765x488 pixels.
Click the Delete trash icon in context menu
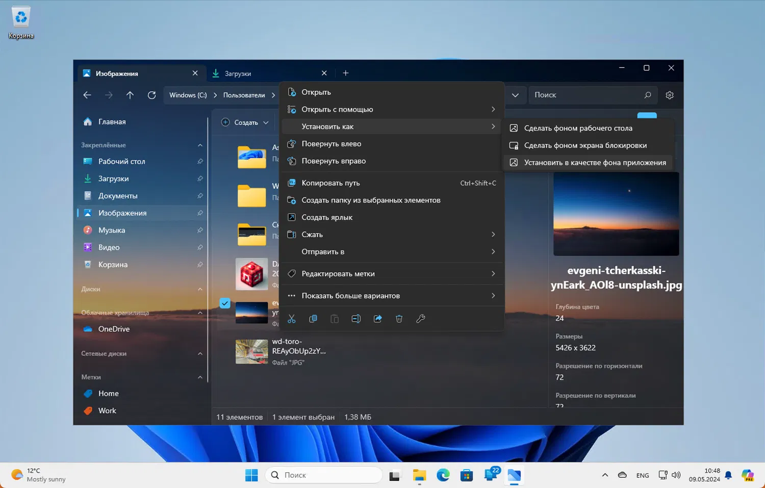pos(399,319)
